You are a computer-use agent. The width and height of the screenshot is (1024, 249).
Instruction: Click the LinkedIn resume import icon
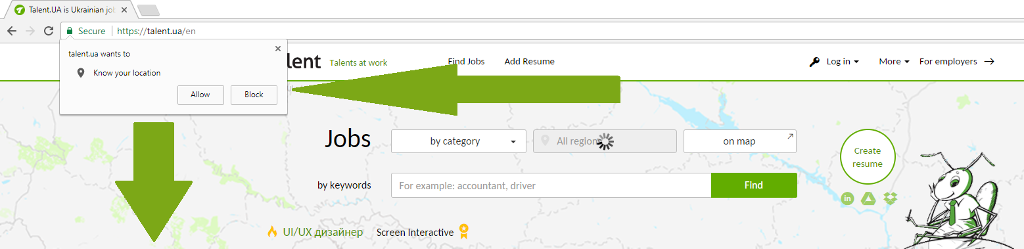coord(848,198)
